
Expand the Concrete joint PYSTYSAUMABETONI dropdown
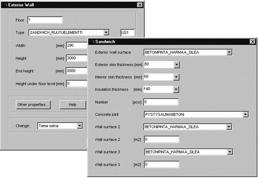tap(245, 115)
